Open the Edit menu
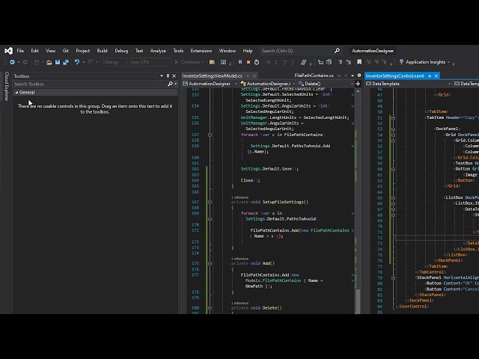Viewport: 479px width, 359px height. [35, 51]
